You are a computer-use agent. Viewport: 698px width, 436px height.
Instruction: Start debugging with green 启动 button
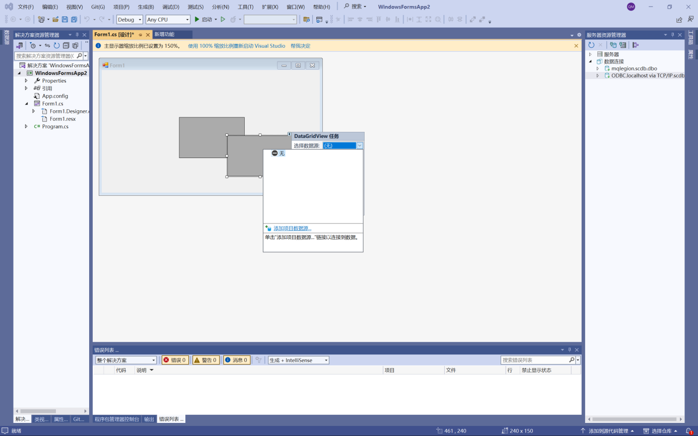click(203, 19)
